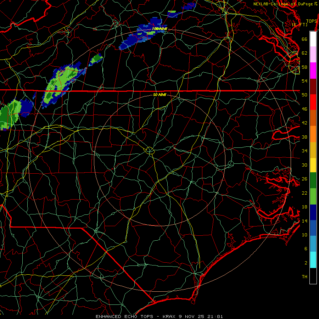Select the '30' legend value
This screenshot has height=319, width=319.
[x=304, y=165]
